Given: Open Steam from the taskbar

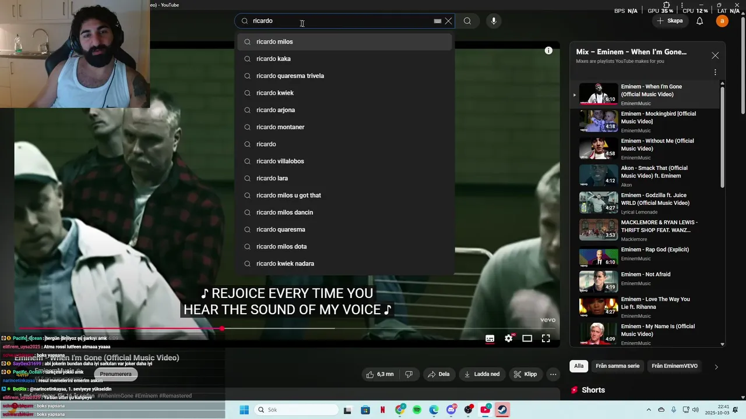Looking at the screenshot, I should pyautogui.click(x=502, y=410).
